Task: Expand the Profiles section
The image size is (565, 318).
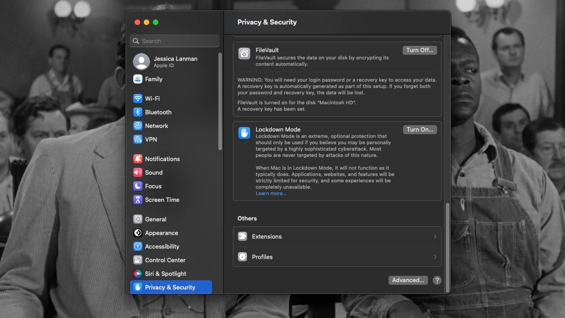Action: (x=337, y=257)
